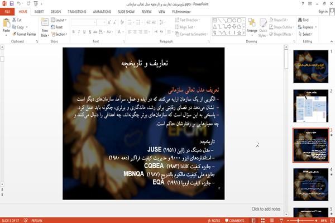The height and width of the screenshot is (223, 335).
Task: Open COMMENTS pane from status bar
Action: point(234,220)
